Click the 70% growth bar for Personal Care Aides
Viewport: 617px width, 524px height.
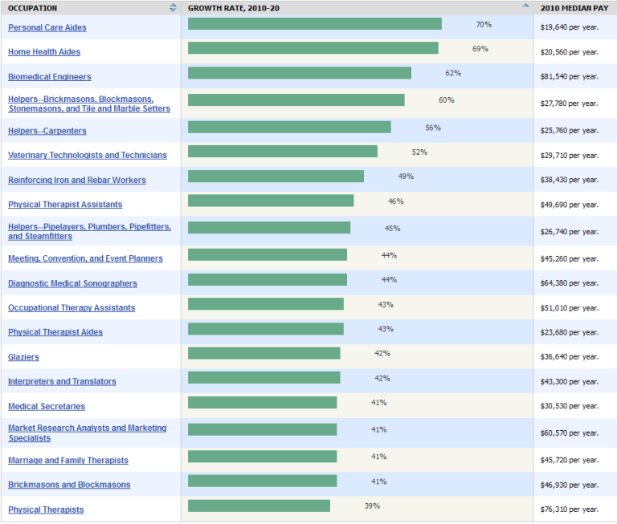pos(314,24)
